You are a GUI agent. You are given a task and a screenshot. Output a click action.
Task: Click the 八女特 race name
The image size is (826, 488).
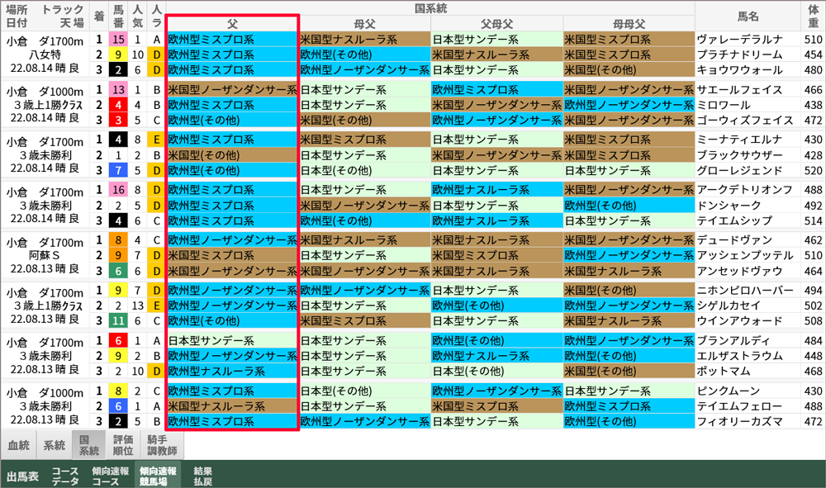tap(45, 54)
